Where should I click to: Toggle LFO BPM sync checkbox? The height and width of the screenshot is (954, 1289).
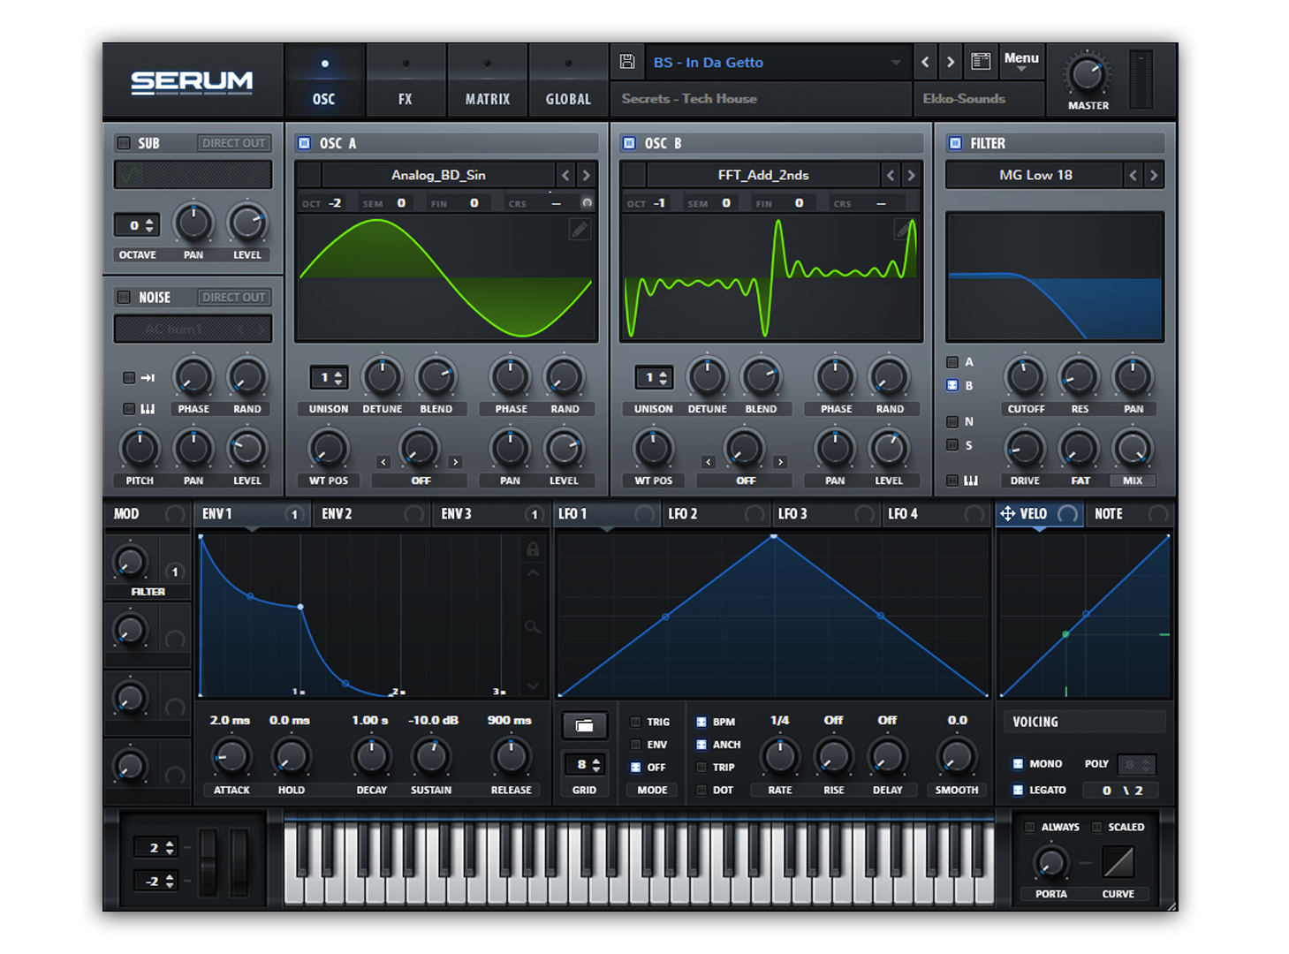click(x=701, y=722)
